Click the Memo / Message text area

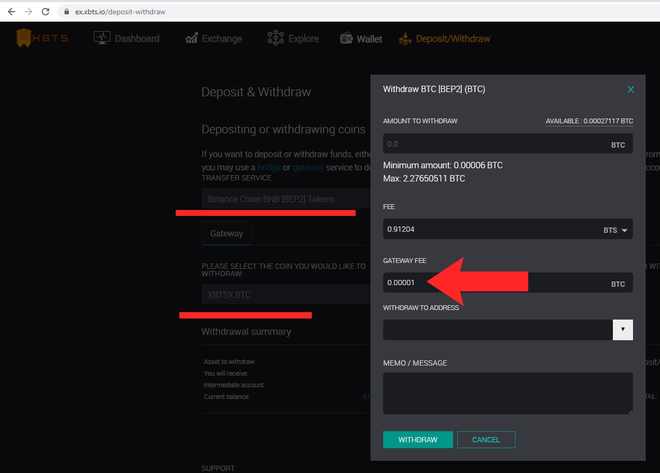pos(508,393)
